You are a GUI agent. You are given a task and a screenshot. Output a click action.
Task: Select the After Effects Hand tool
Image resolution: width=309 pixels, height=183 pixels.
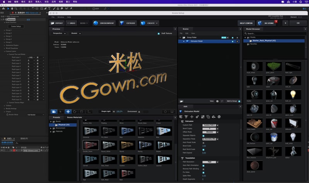[x=12, y=8]
